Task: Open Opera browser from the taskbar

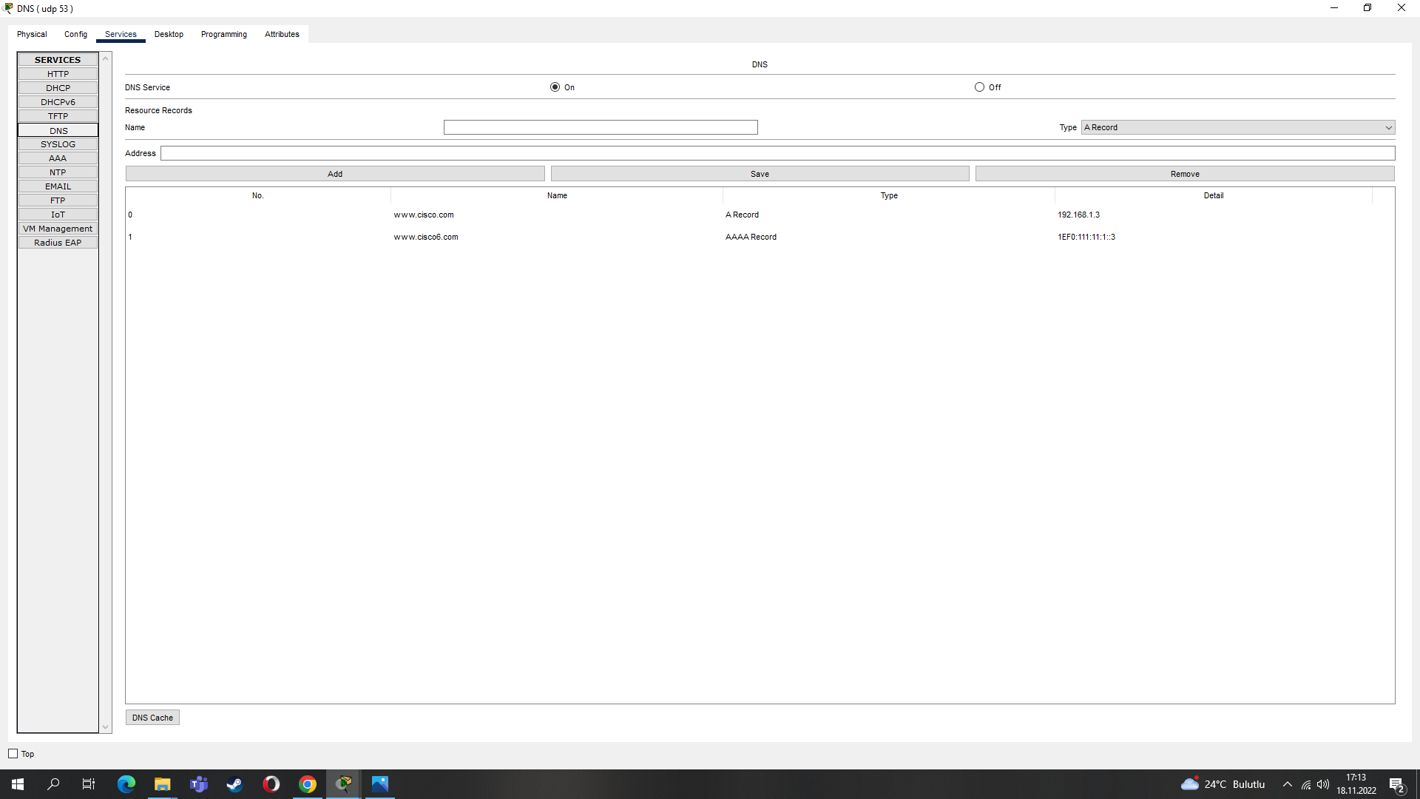Action: (x=271, y=784)
